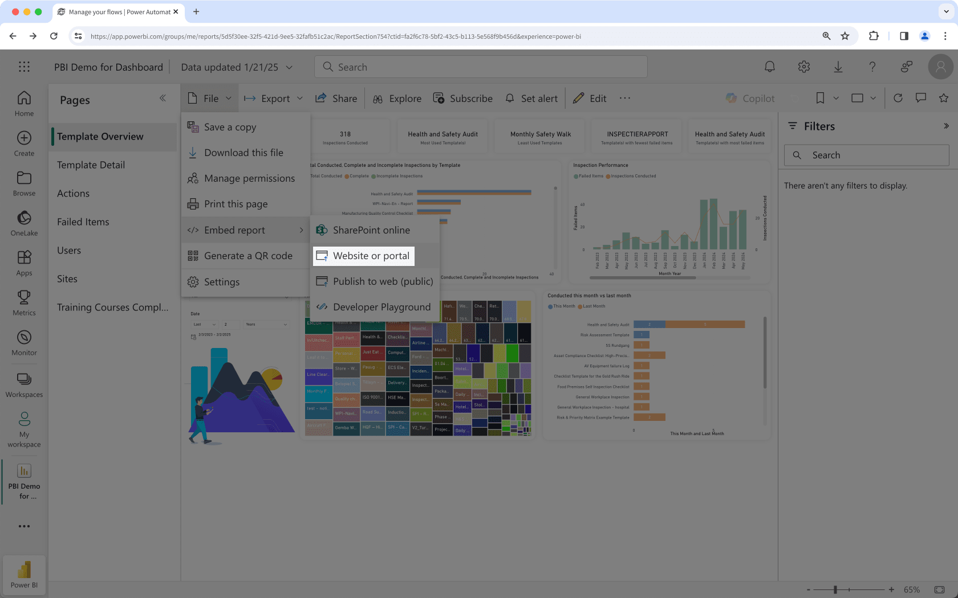Open the Bookmarks dropdown arrow
958x598 pixels.
[836, 98]
